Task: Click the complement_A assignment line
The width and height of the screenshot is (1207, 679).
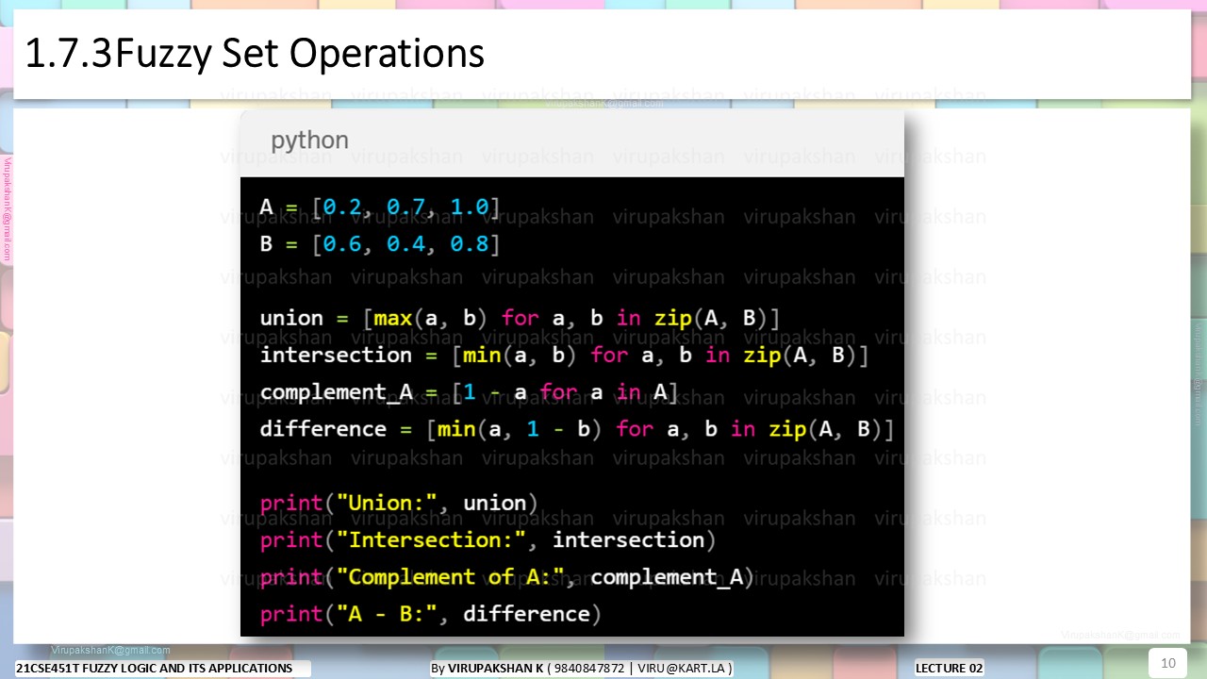Action: pos(469,392)
